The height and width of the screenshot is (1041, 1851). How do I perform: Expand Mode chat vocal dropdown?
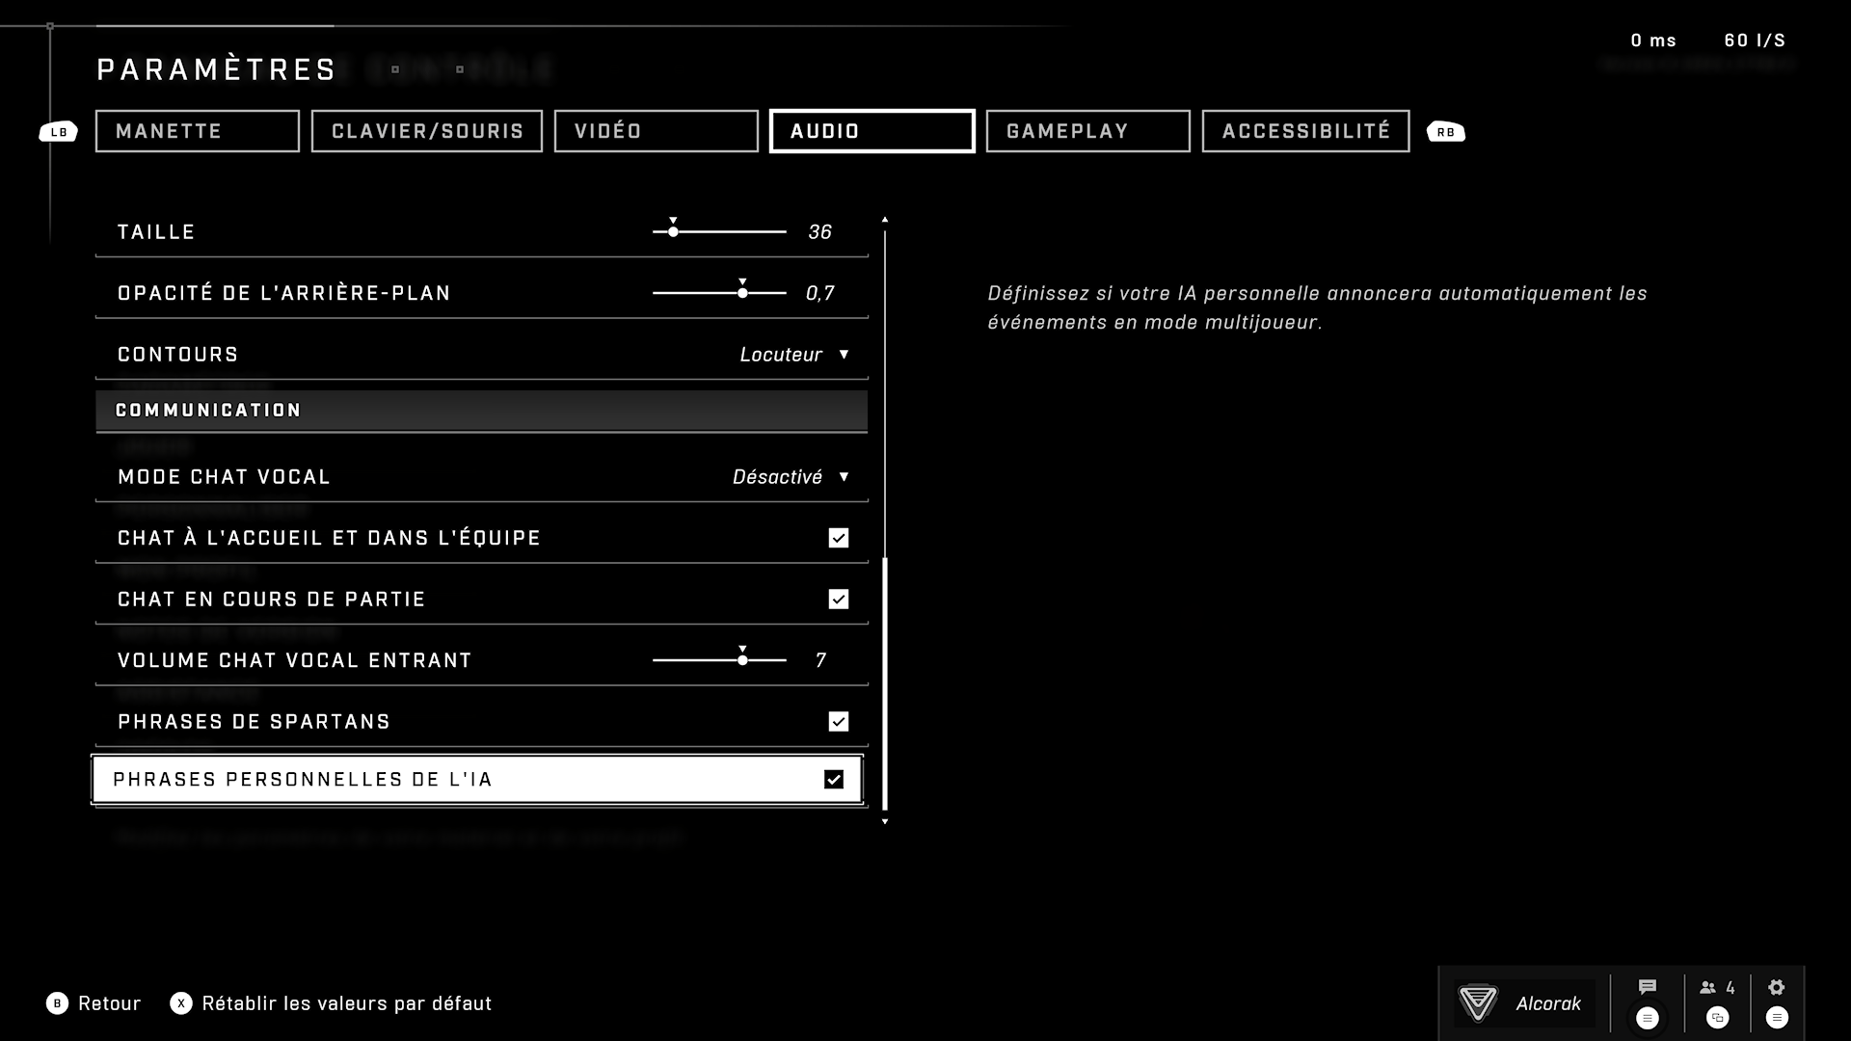[x=791, y=477]
